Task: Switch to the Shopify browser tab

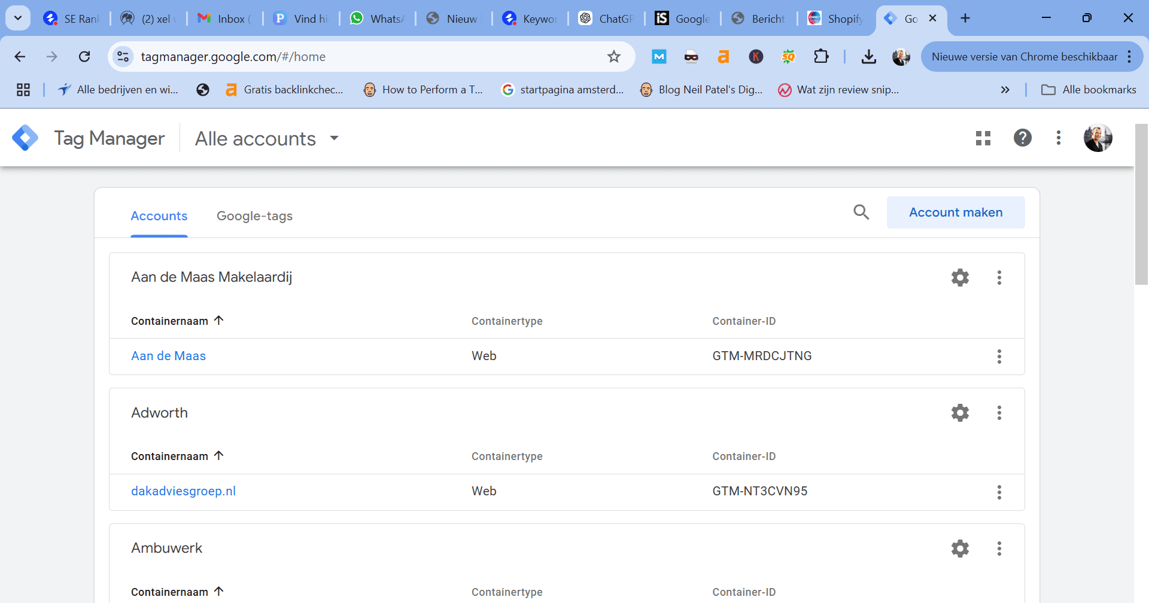Action: (835, 19)
